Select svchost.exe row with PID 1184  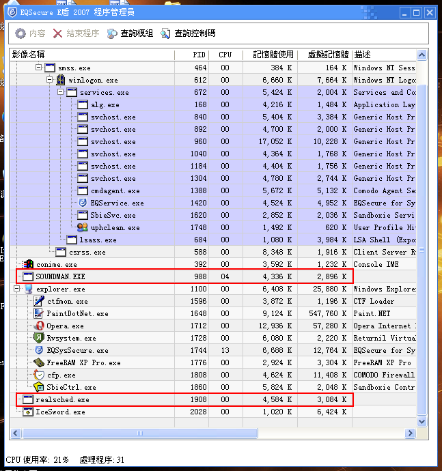click(x=213, y=166)
